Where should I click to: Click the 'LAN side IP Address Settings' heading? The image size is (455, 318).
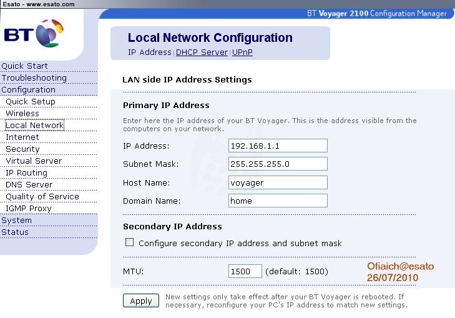pos(187,80)
